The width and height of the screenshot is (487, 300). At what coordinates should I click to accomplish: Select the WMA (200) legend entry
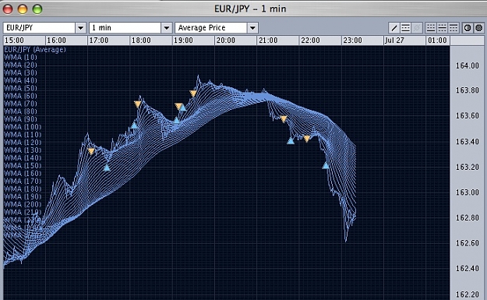click(x=23, y=205)
